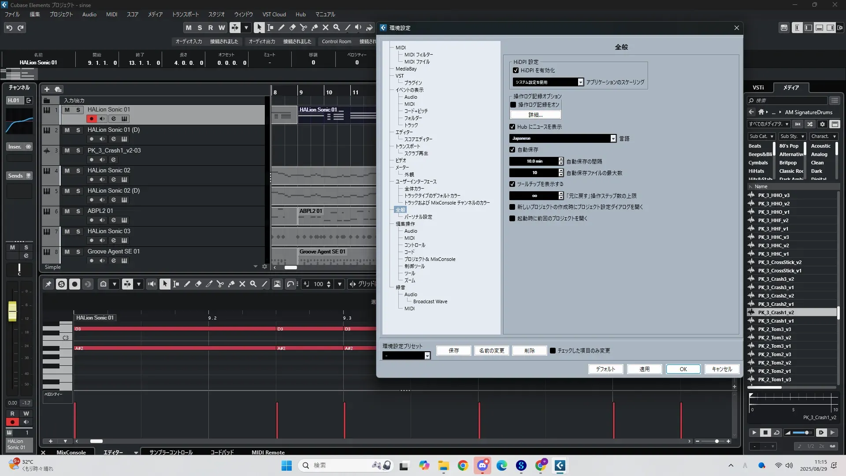
Task: Select the Erase tool in main toolbar
Action: coord(293,27)
